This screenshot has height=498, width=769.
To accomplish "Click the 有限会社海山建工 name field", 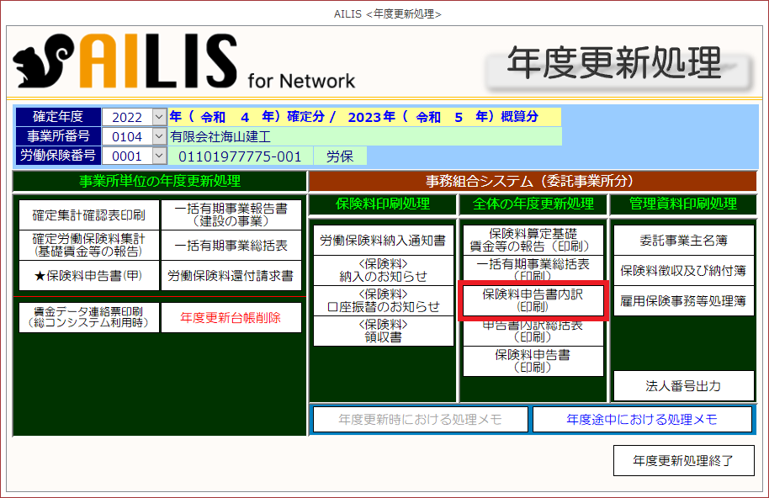I will [363, 136].
